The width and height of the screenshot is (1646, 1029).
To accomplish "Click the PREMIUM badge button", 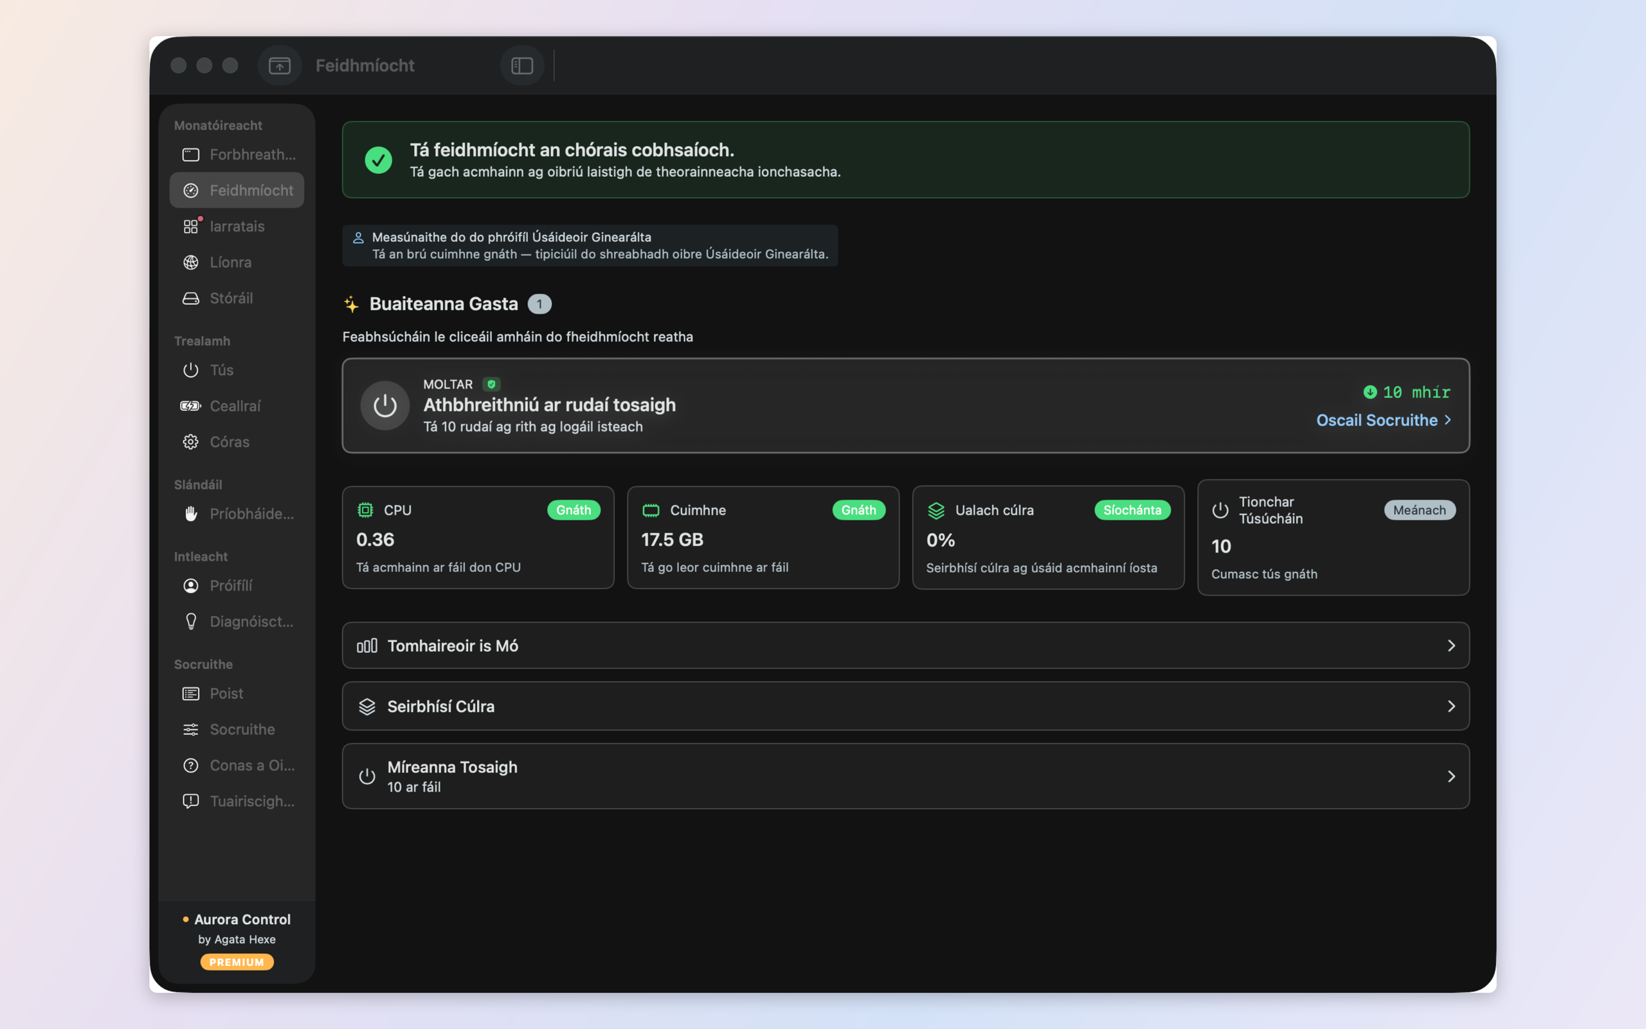I will [x=237, y=961].
